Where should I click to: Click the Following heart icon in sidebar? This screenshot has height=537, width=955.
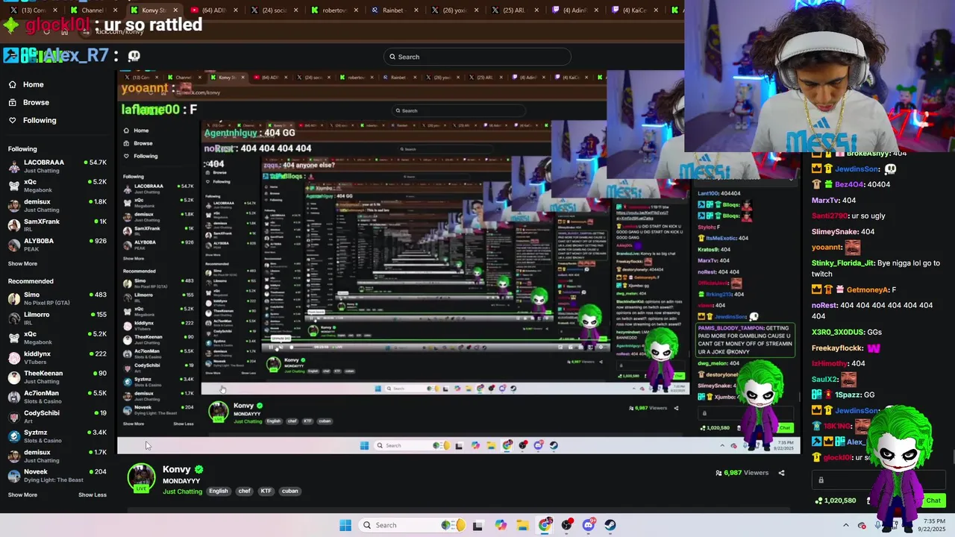coord(13,120)
